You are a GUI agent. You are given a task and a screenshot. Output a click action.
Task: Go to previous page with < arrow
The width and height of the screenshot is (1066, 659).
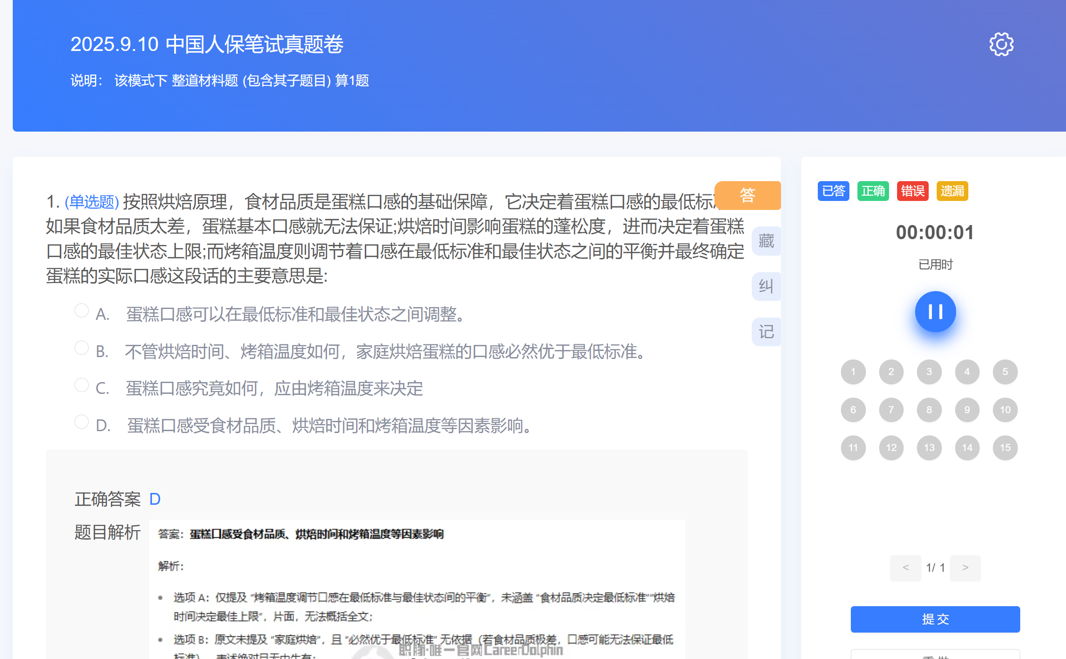tap(906, 568)
